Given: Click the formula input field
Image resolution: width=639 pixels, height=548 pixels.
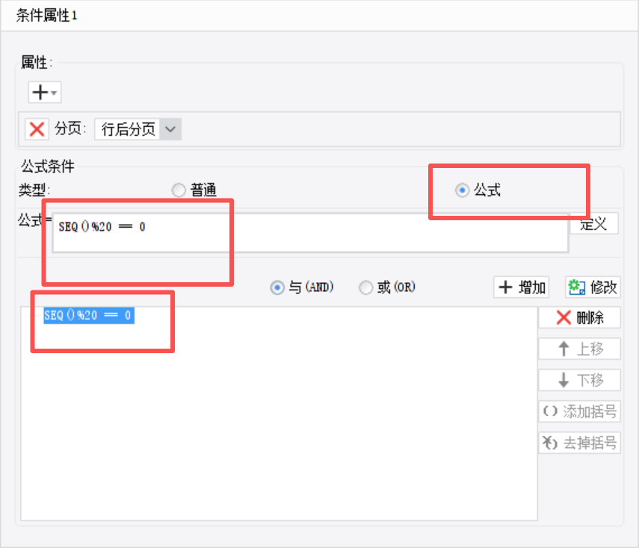Looking at the screenshot, I should [310, 233].
